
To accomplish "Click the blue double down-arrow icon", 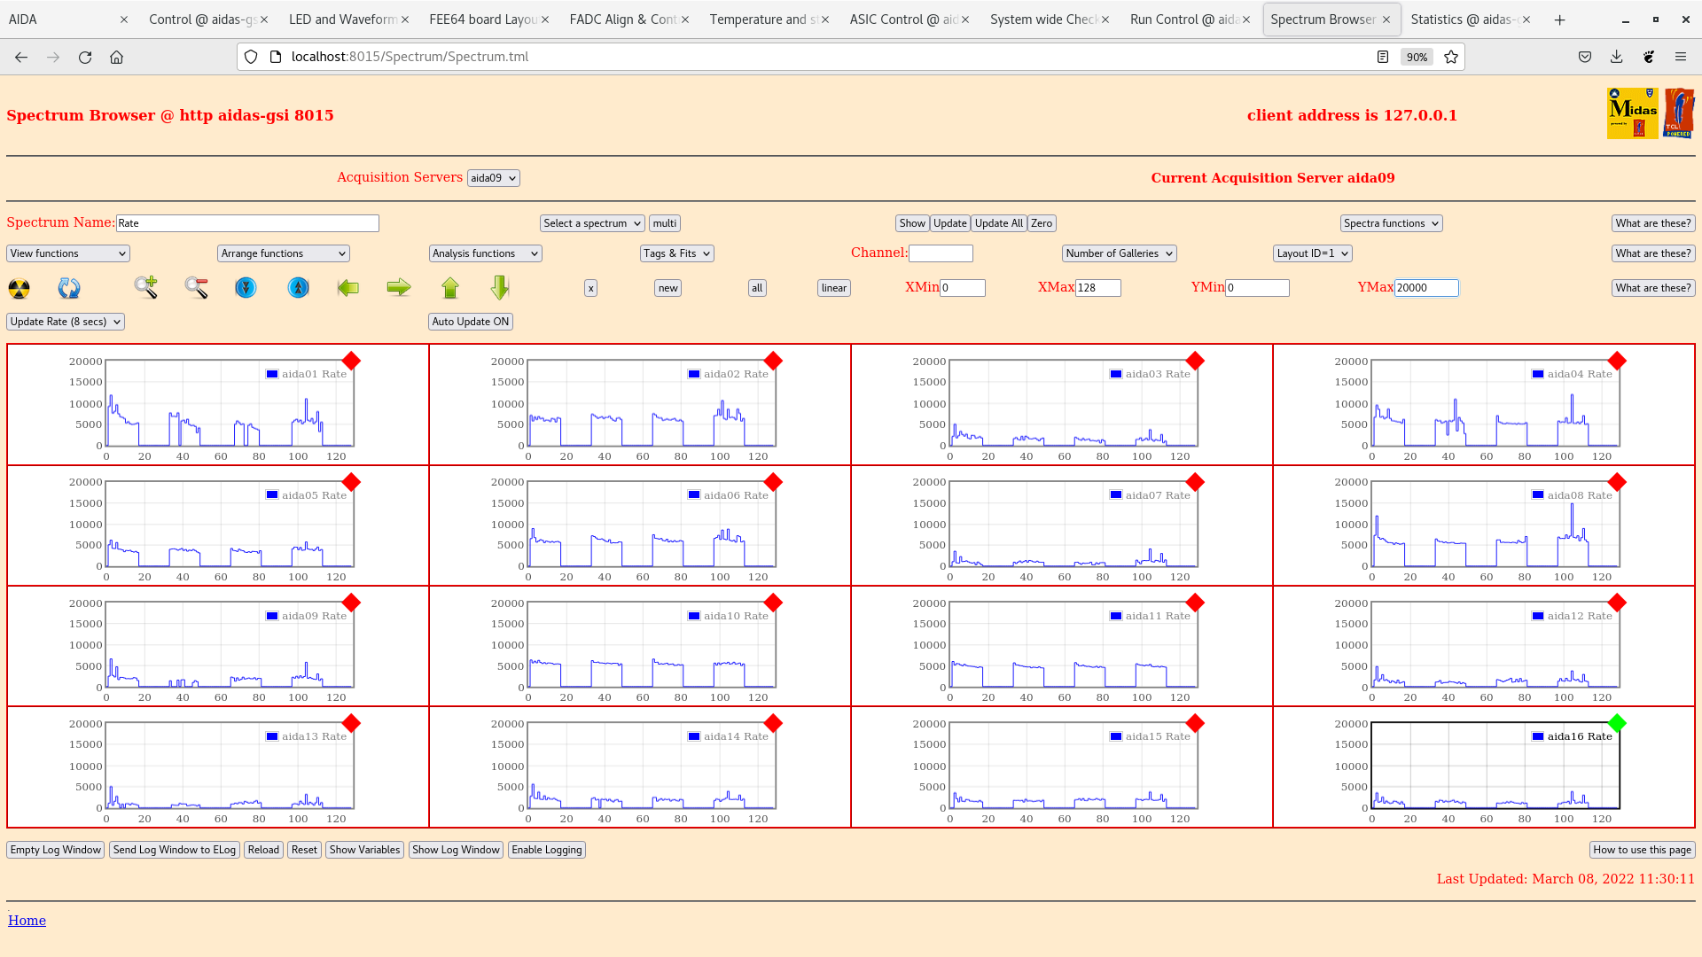I will pos(246,287).
